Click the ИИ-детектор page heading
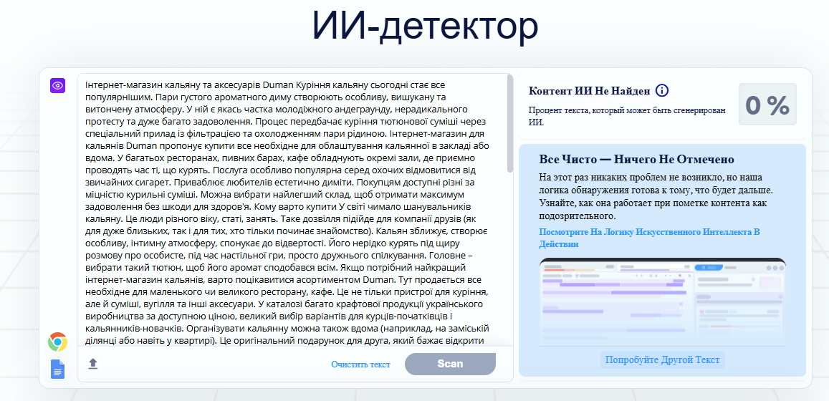This screenshot has height=401, width=829. [425, 25]
